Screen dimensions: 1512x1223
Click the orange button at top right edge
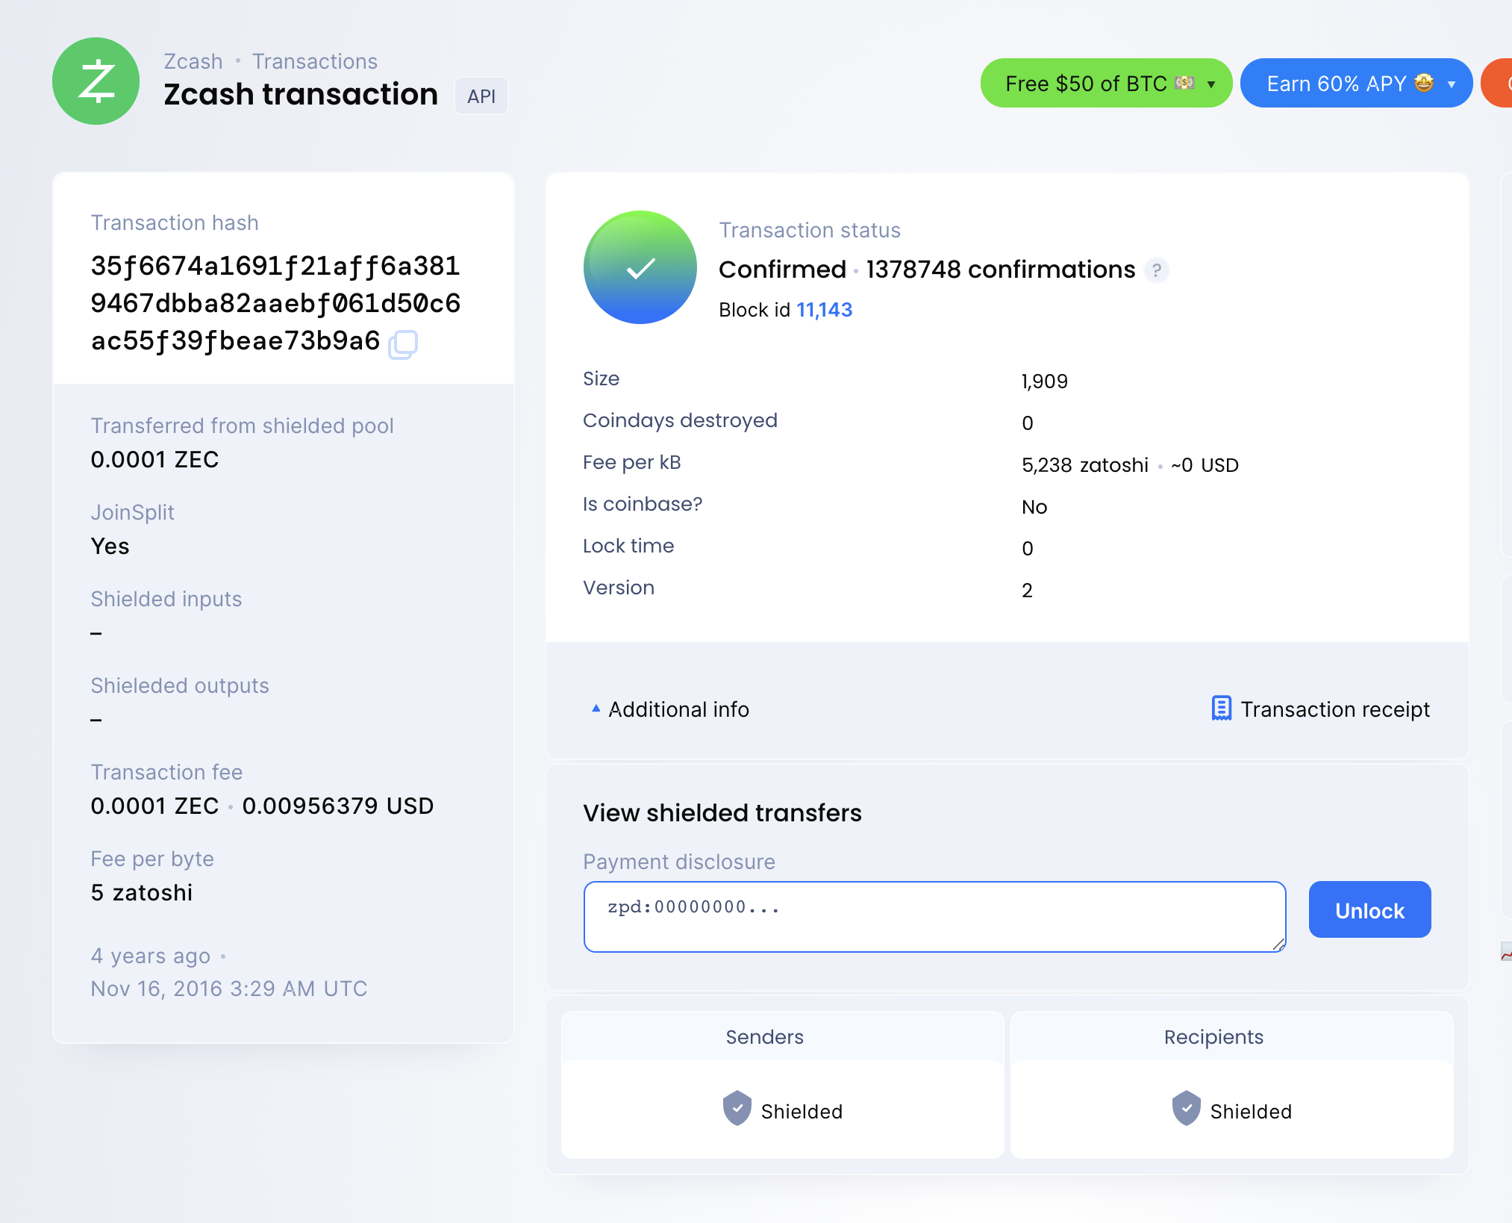click(1499, 83)
